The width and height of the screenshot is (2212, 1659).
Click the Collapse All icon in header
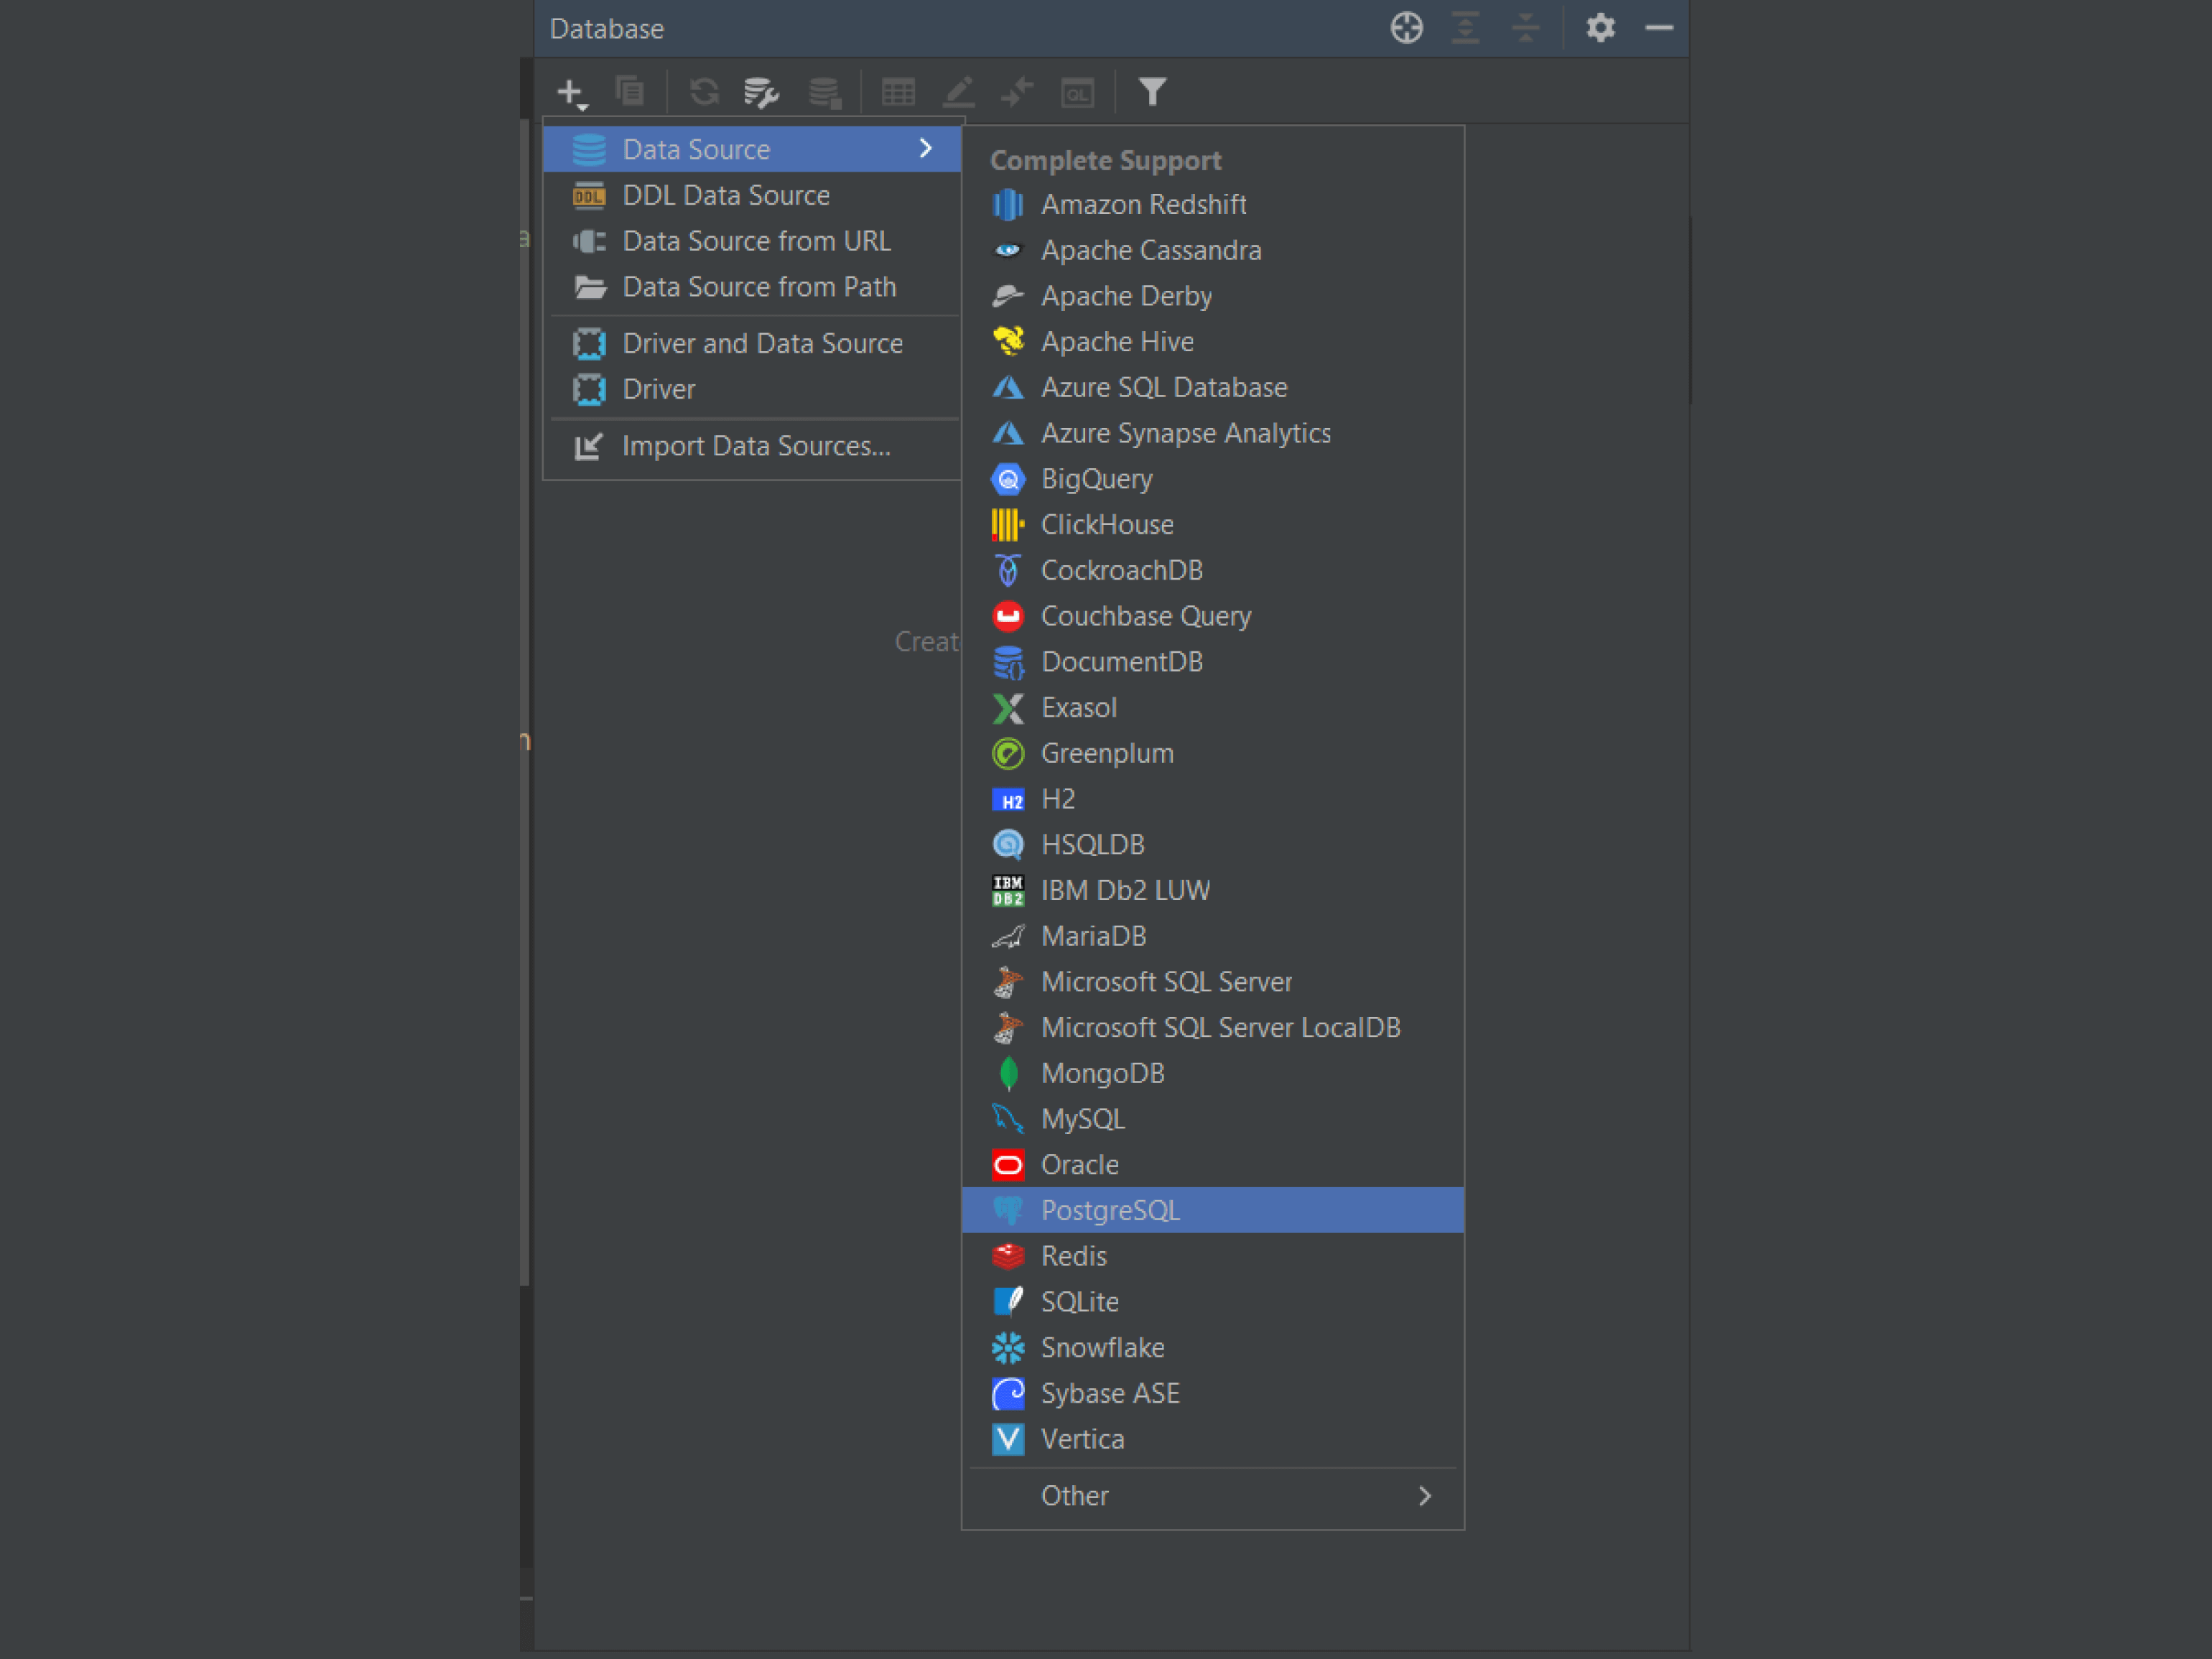(1525, 28)
